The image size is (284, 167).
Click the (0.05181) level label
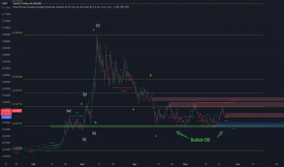click(17, 90)
